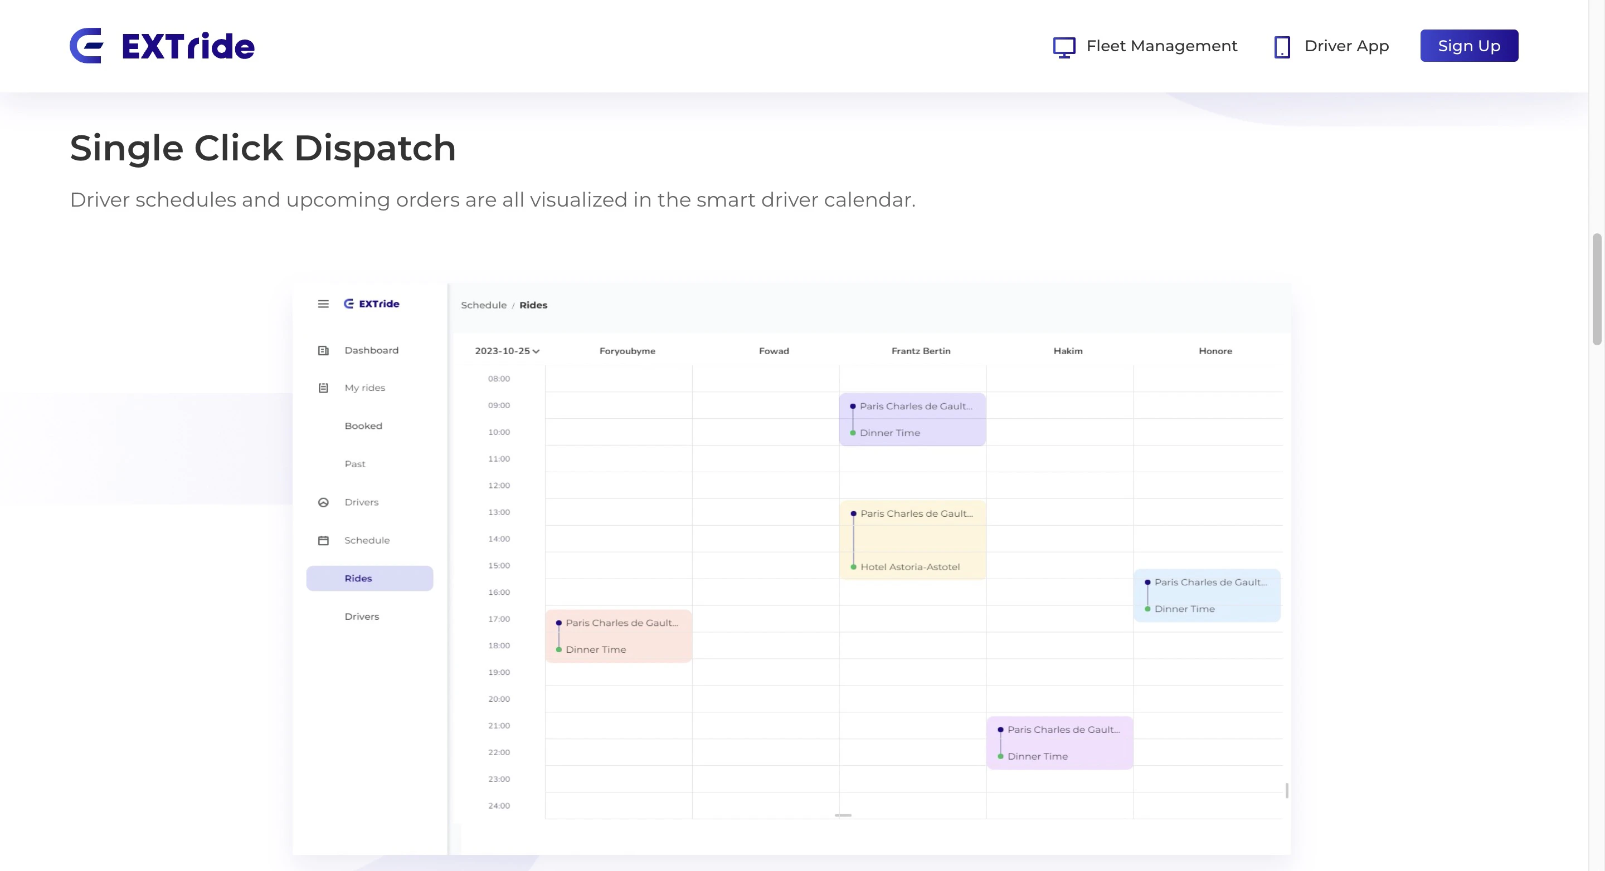The width and height of the screenshot is (1605, 871).
Task: Open the Fleet Management link
Action: (x=1161, y=46)
